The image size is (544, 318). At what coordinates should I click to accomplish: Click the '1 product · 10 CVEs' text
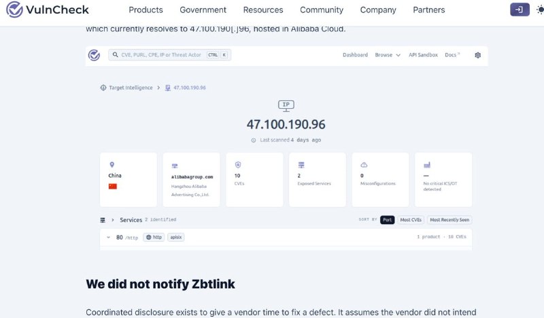coord(441,237)
